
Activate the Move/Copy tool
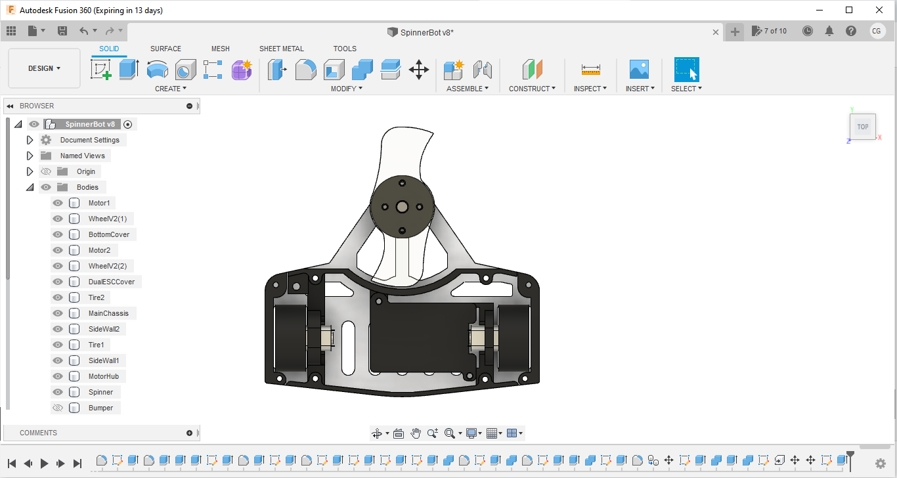tap(418, 69)
